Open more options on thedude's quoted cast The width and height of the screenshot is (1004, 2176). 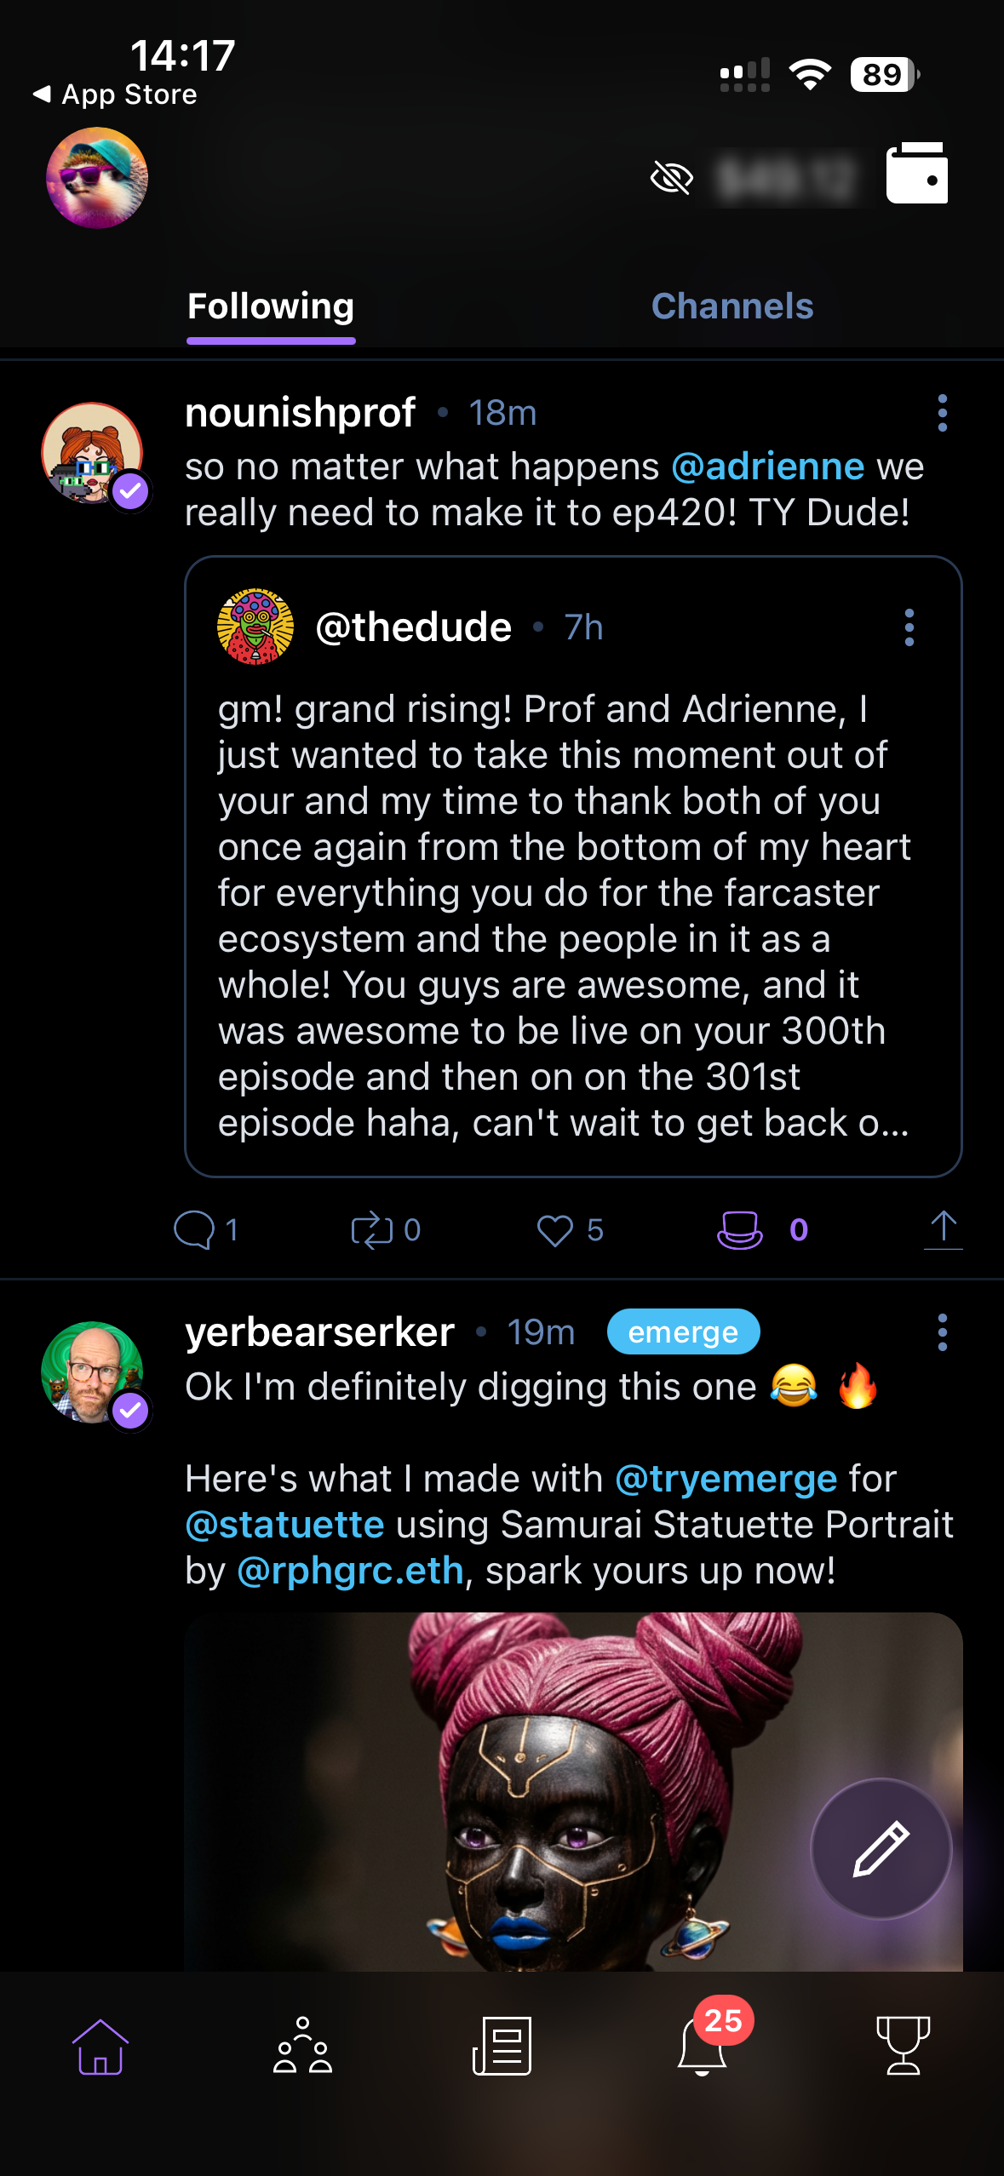coord(909,627)
